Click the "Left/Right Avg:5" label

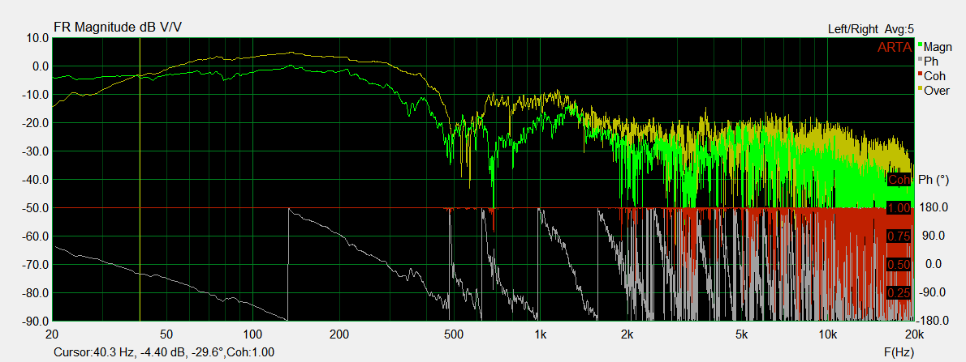point(870,29)
